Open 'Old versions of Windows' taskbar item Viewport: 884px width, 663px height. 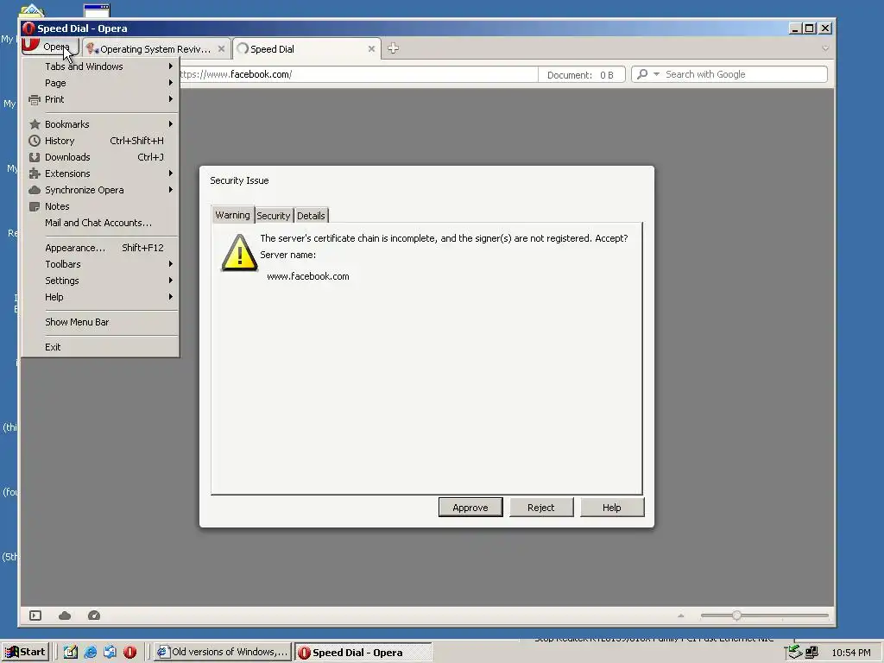(222, 652)
